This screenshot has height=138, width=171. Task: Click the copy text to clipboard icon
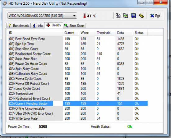click(118, 16)
